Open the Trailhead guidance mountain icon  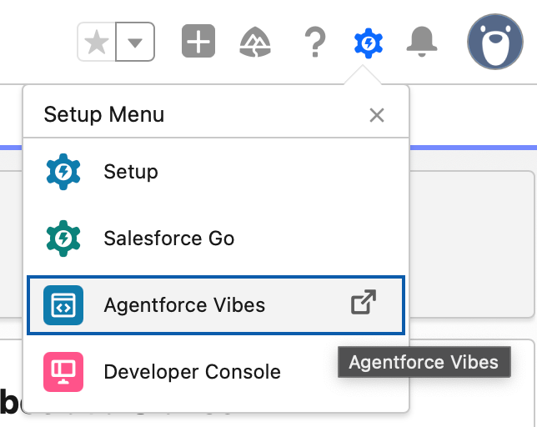point(255,42)
